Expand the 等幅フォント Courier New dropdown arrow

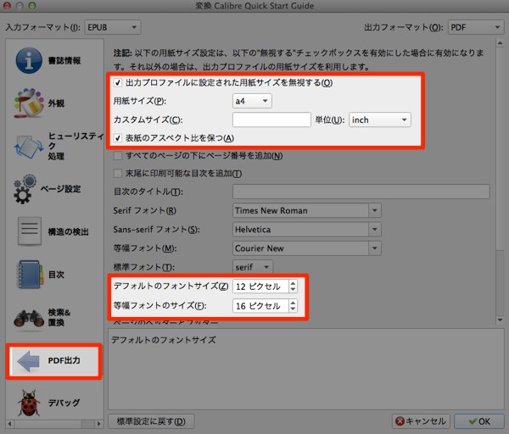coord(375,248)
